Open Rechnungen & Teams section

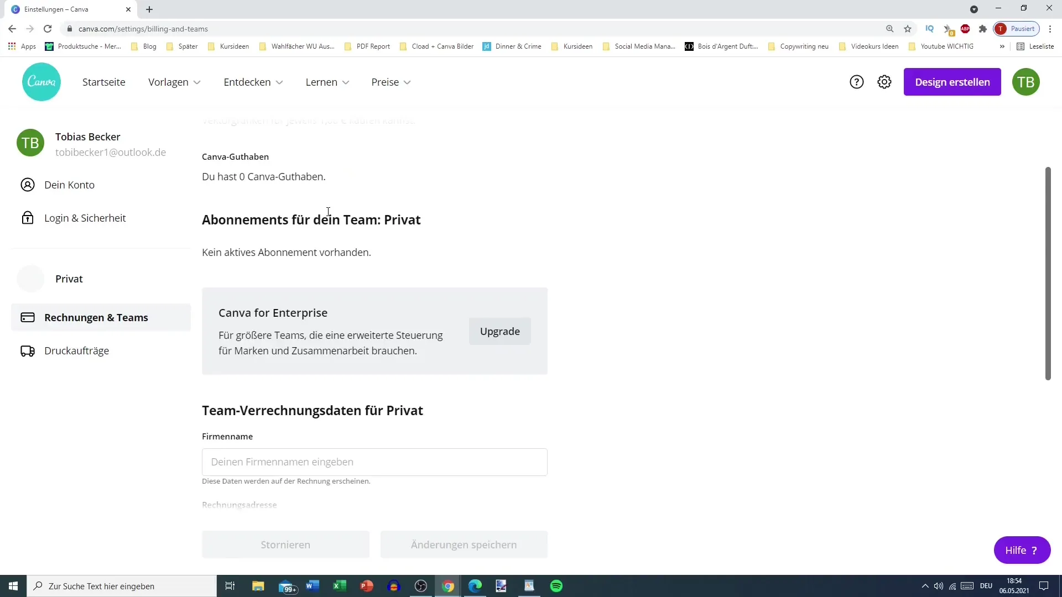pyautogui.click(x=101, y=317)
